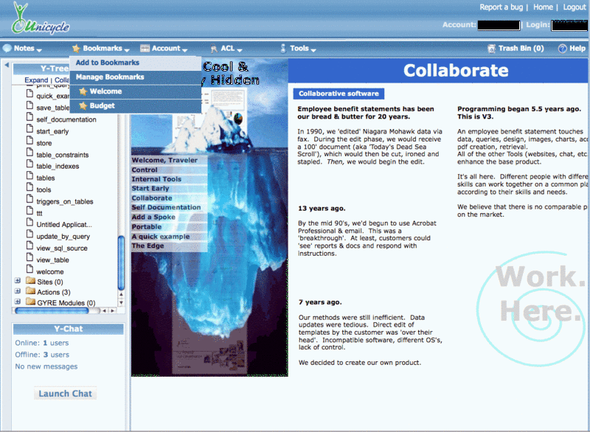Expand the Sites (0) tree node
590x432 pixels.
18,282
